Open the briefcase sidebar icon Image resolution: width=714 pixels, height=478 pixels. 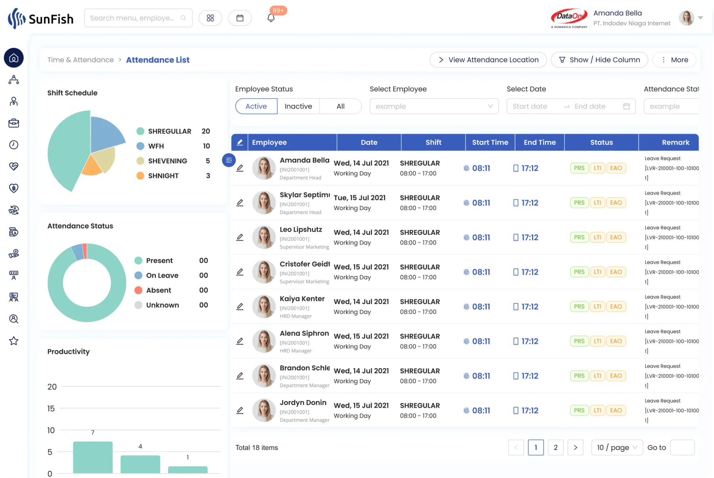[14, 123]
